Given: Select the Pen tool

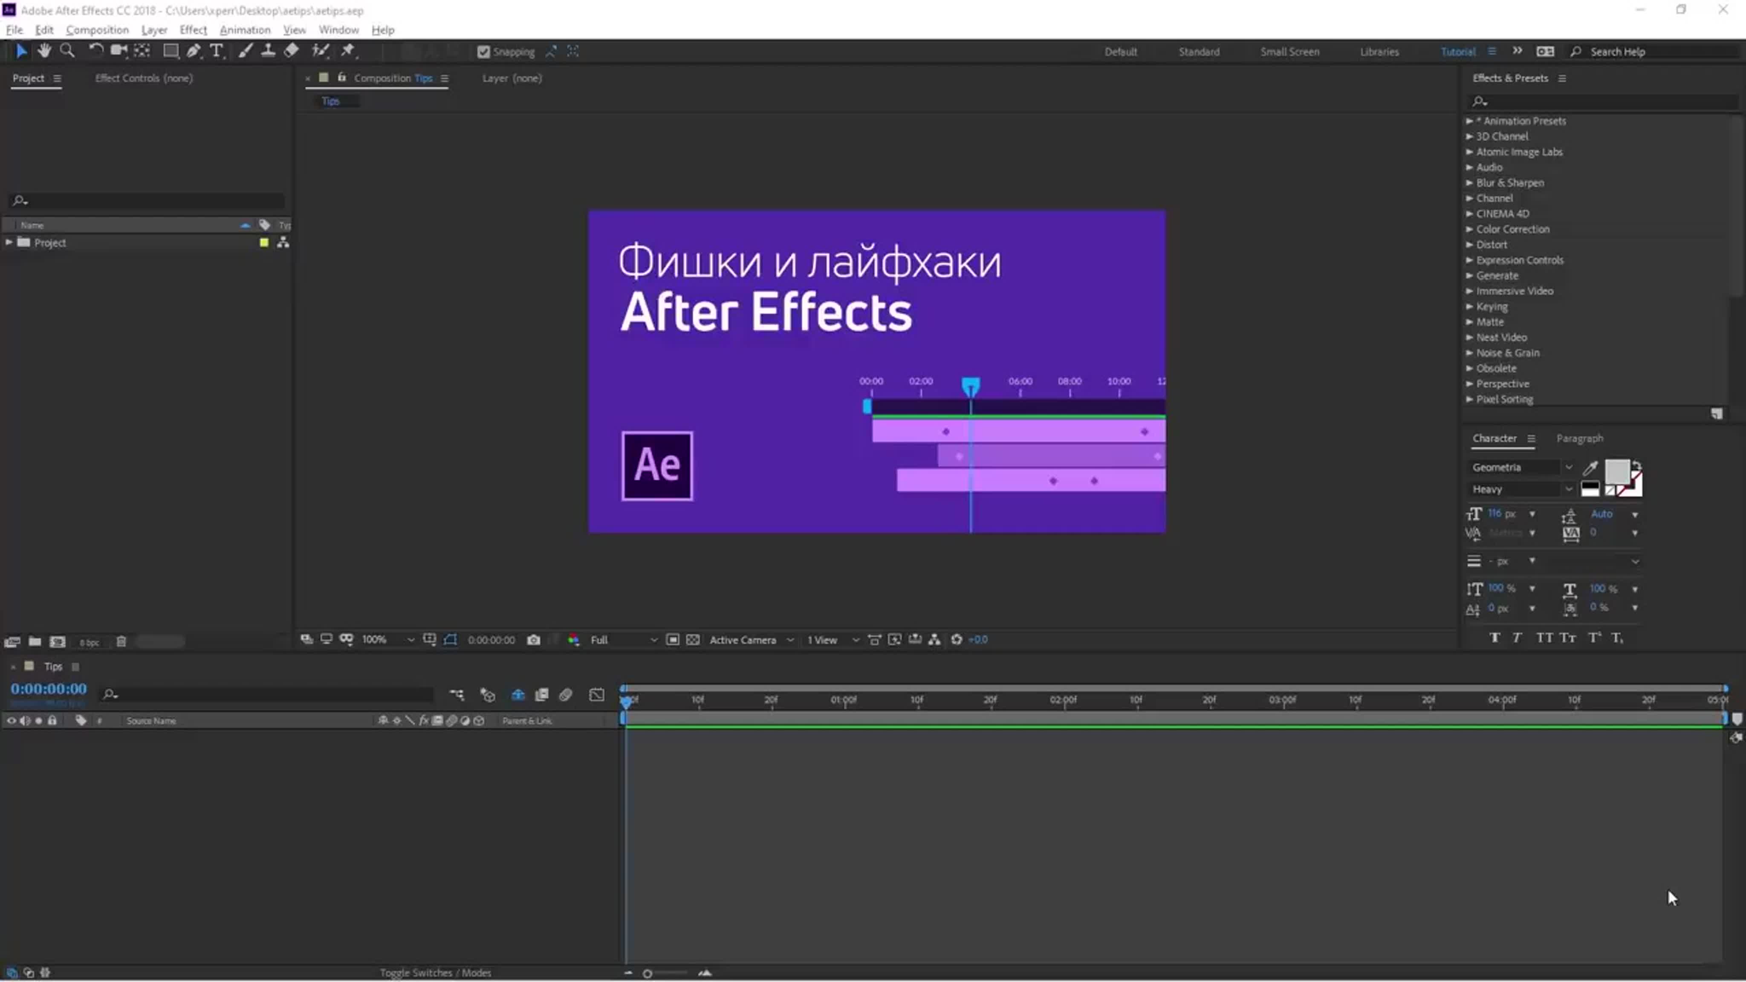Looking at the screenshot, I should click(194, 51).
